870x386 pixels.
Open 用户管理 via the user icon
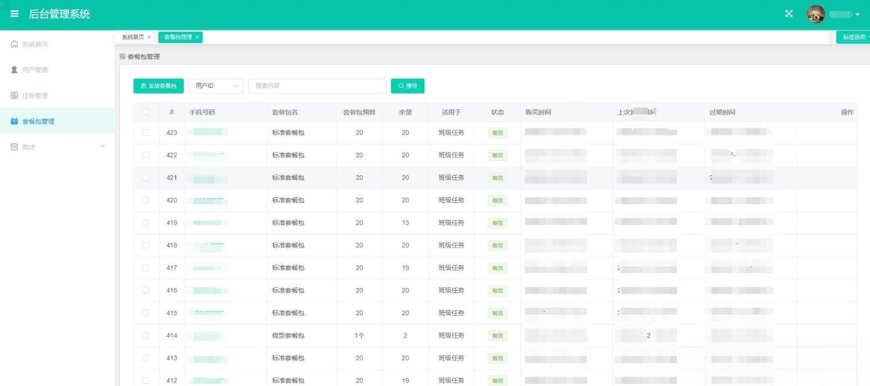tap(13, 70)
